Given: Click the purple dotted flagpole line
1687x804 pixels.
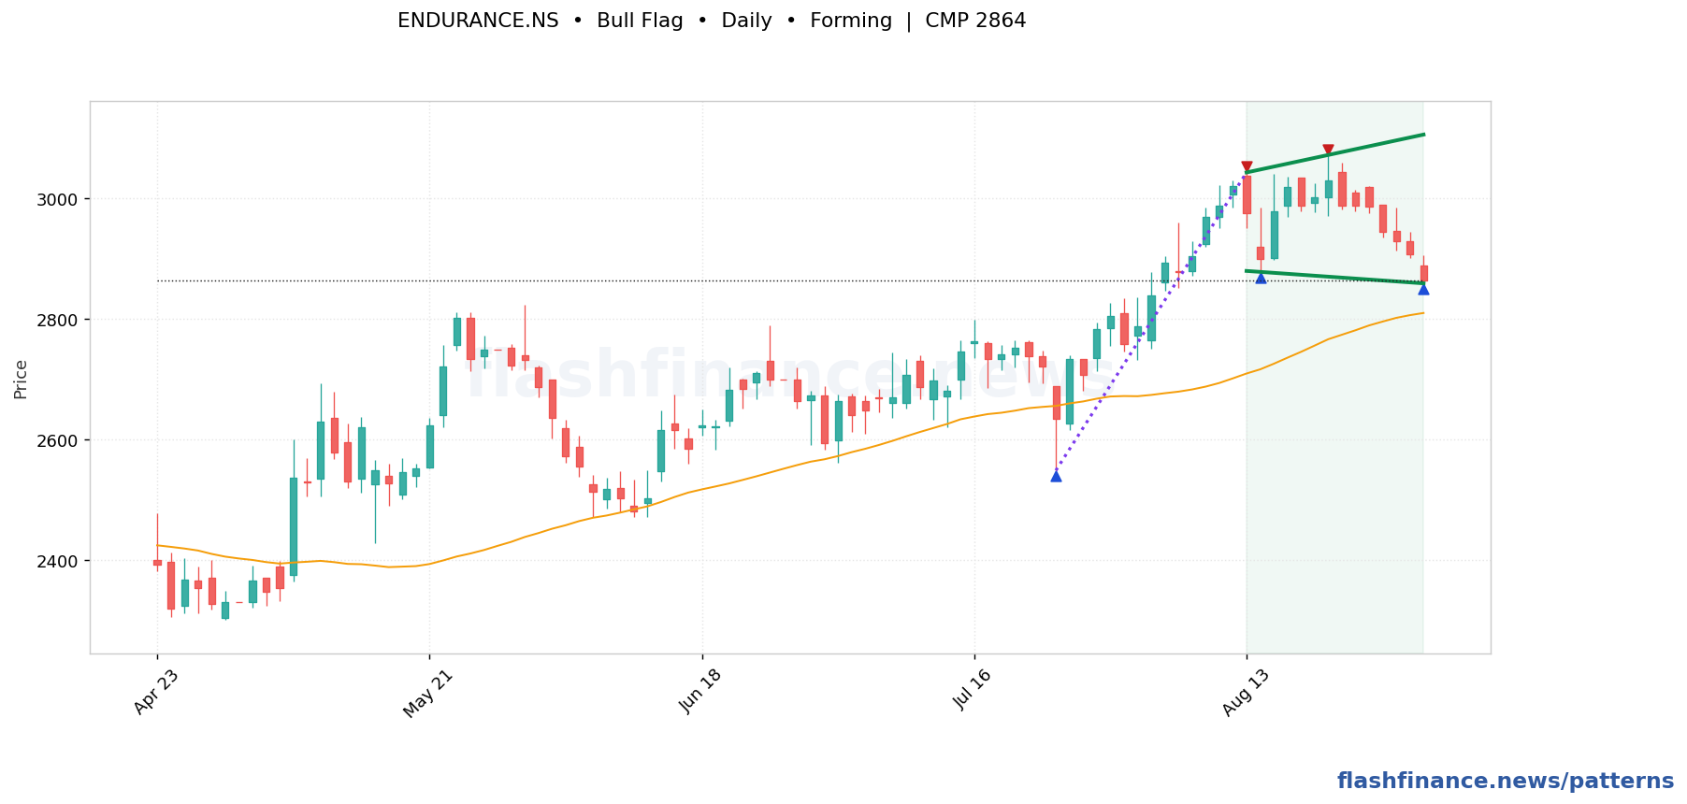Looking at the screenshot, I should (x=1151, y=323).
